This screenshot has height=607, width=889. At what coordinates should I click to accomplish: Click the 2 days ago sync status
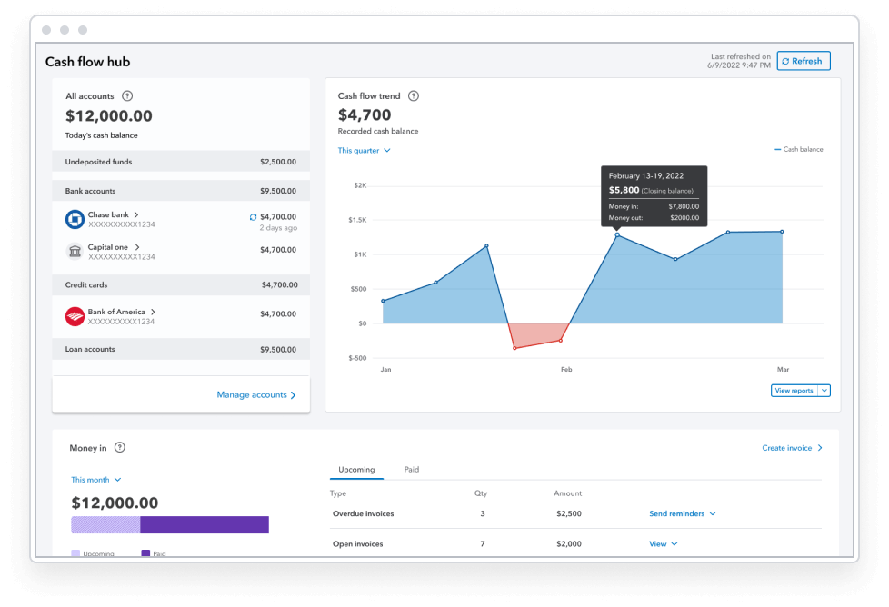pos(278,228)
